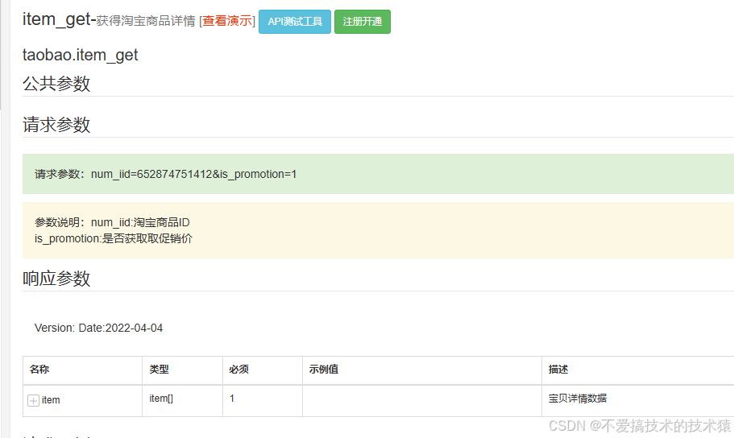
Task: Click the 宝贝详情数据 description cell
Action: click(637, 401)
